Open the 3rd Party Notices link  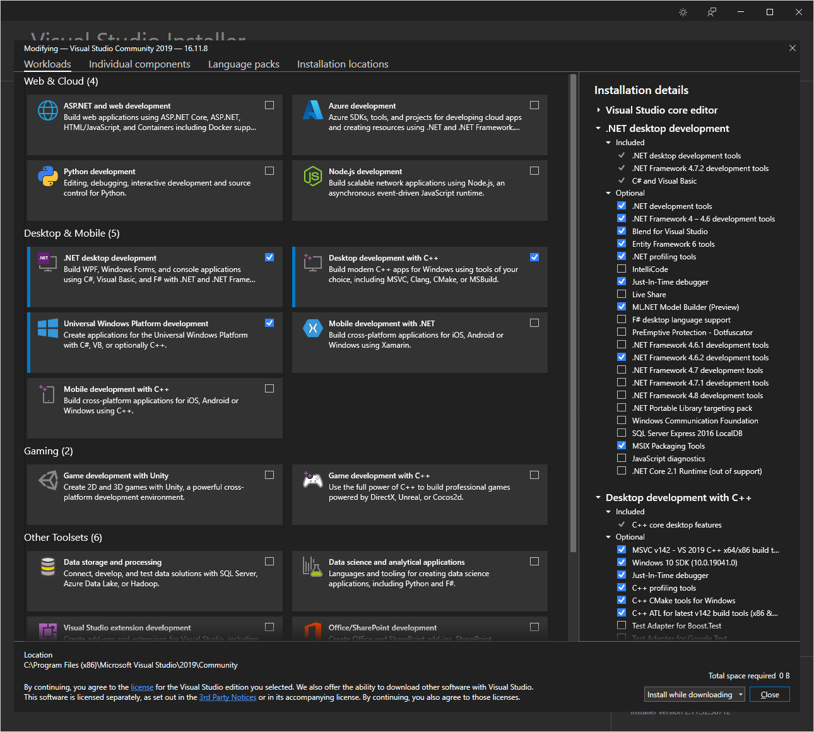point(228,697)
